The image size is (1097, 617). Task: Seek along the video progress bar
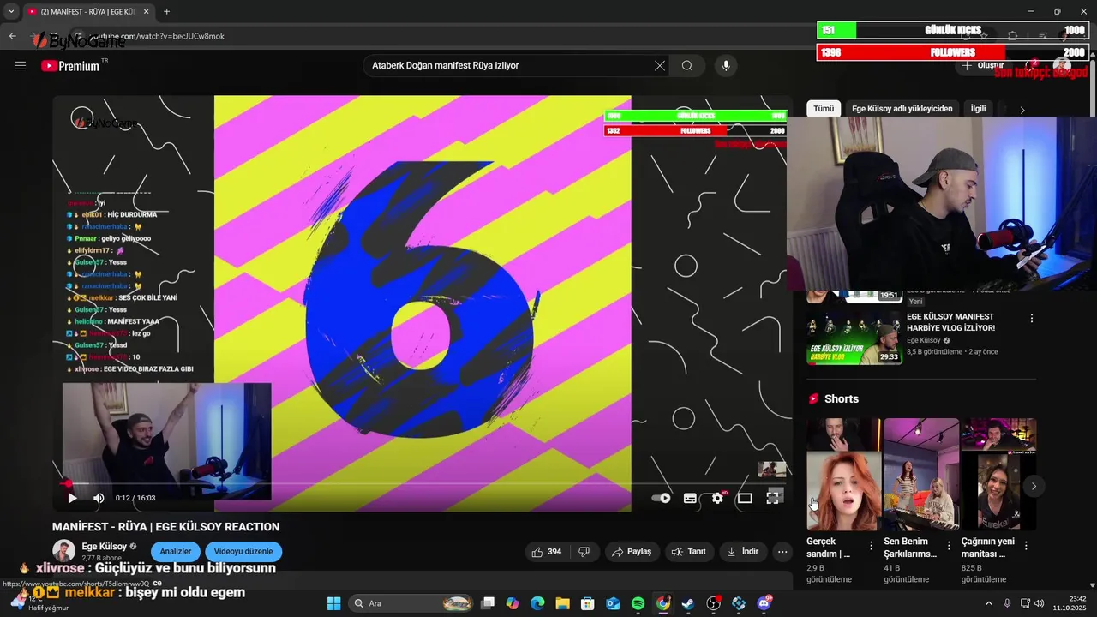click(422, 483)
